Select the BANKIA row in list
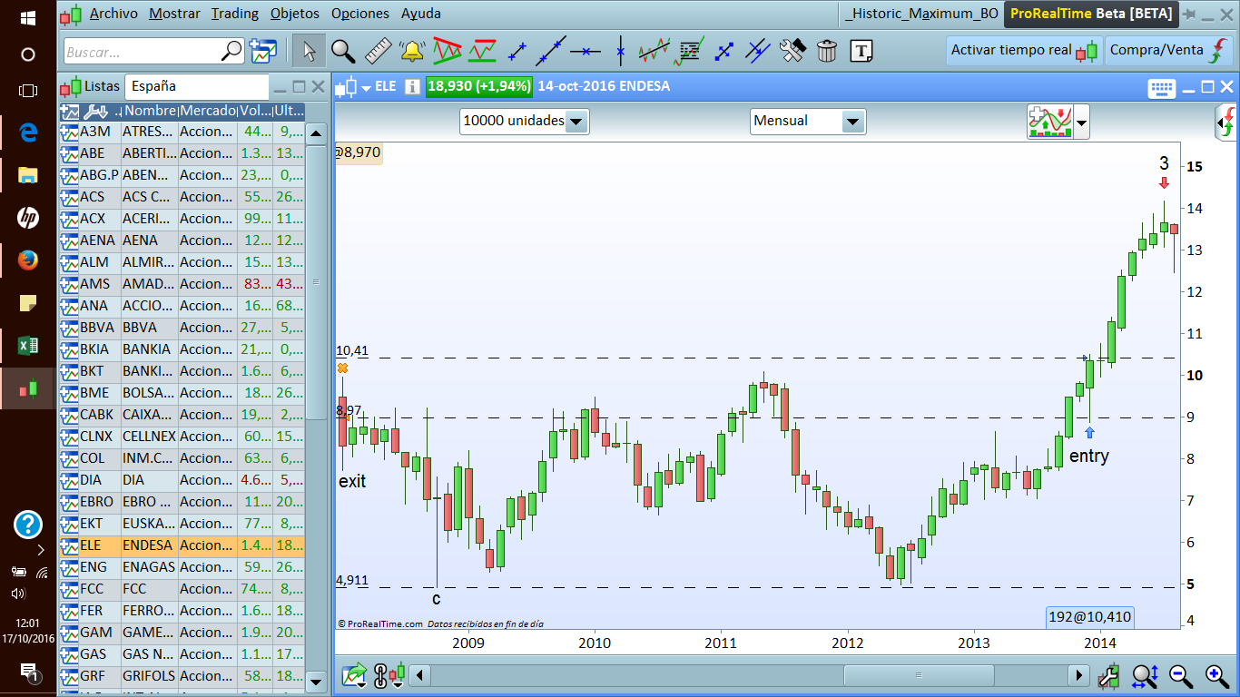 (182, 349)
